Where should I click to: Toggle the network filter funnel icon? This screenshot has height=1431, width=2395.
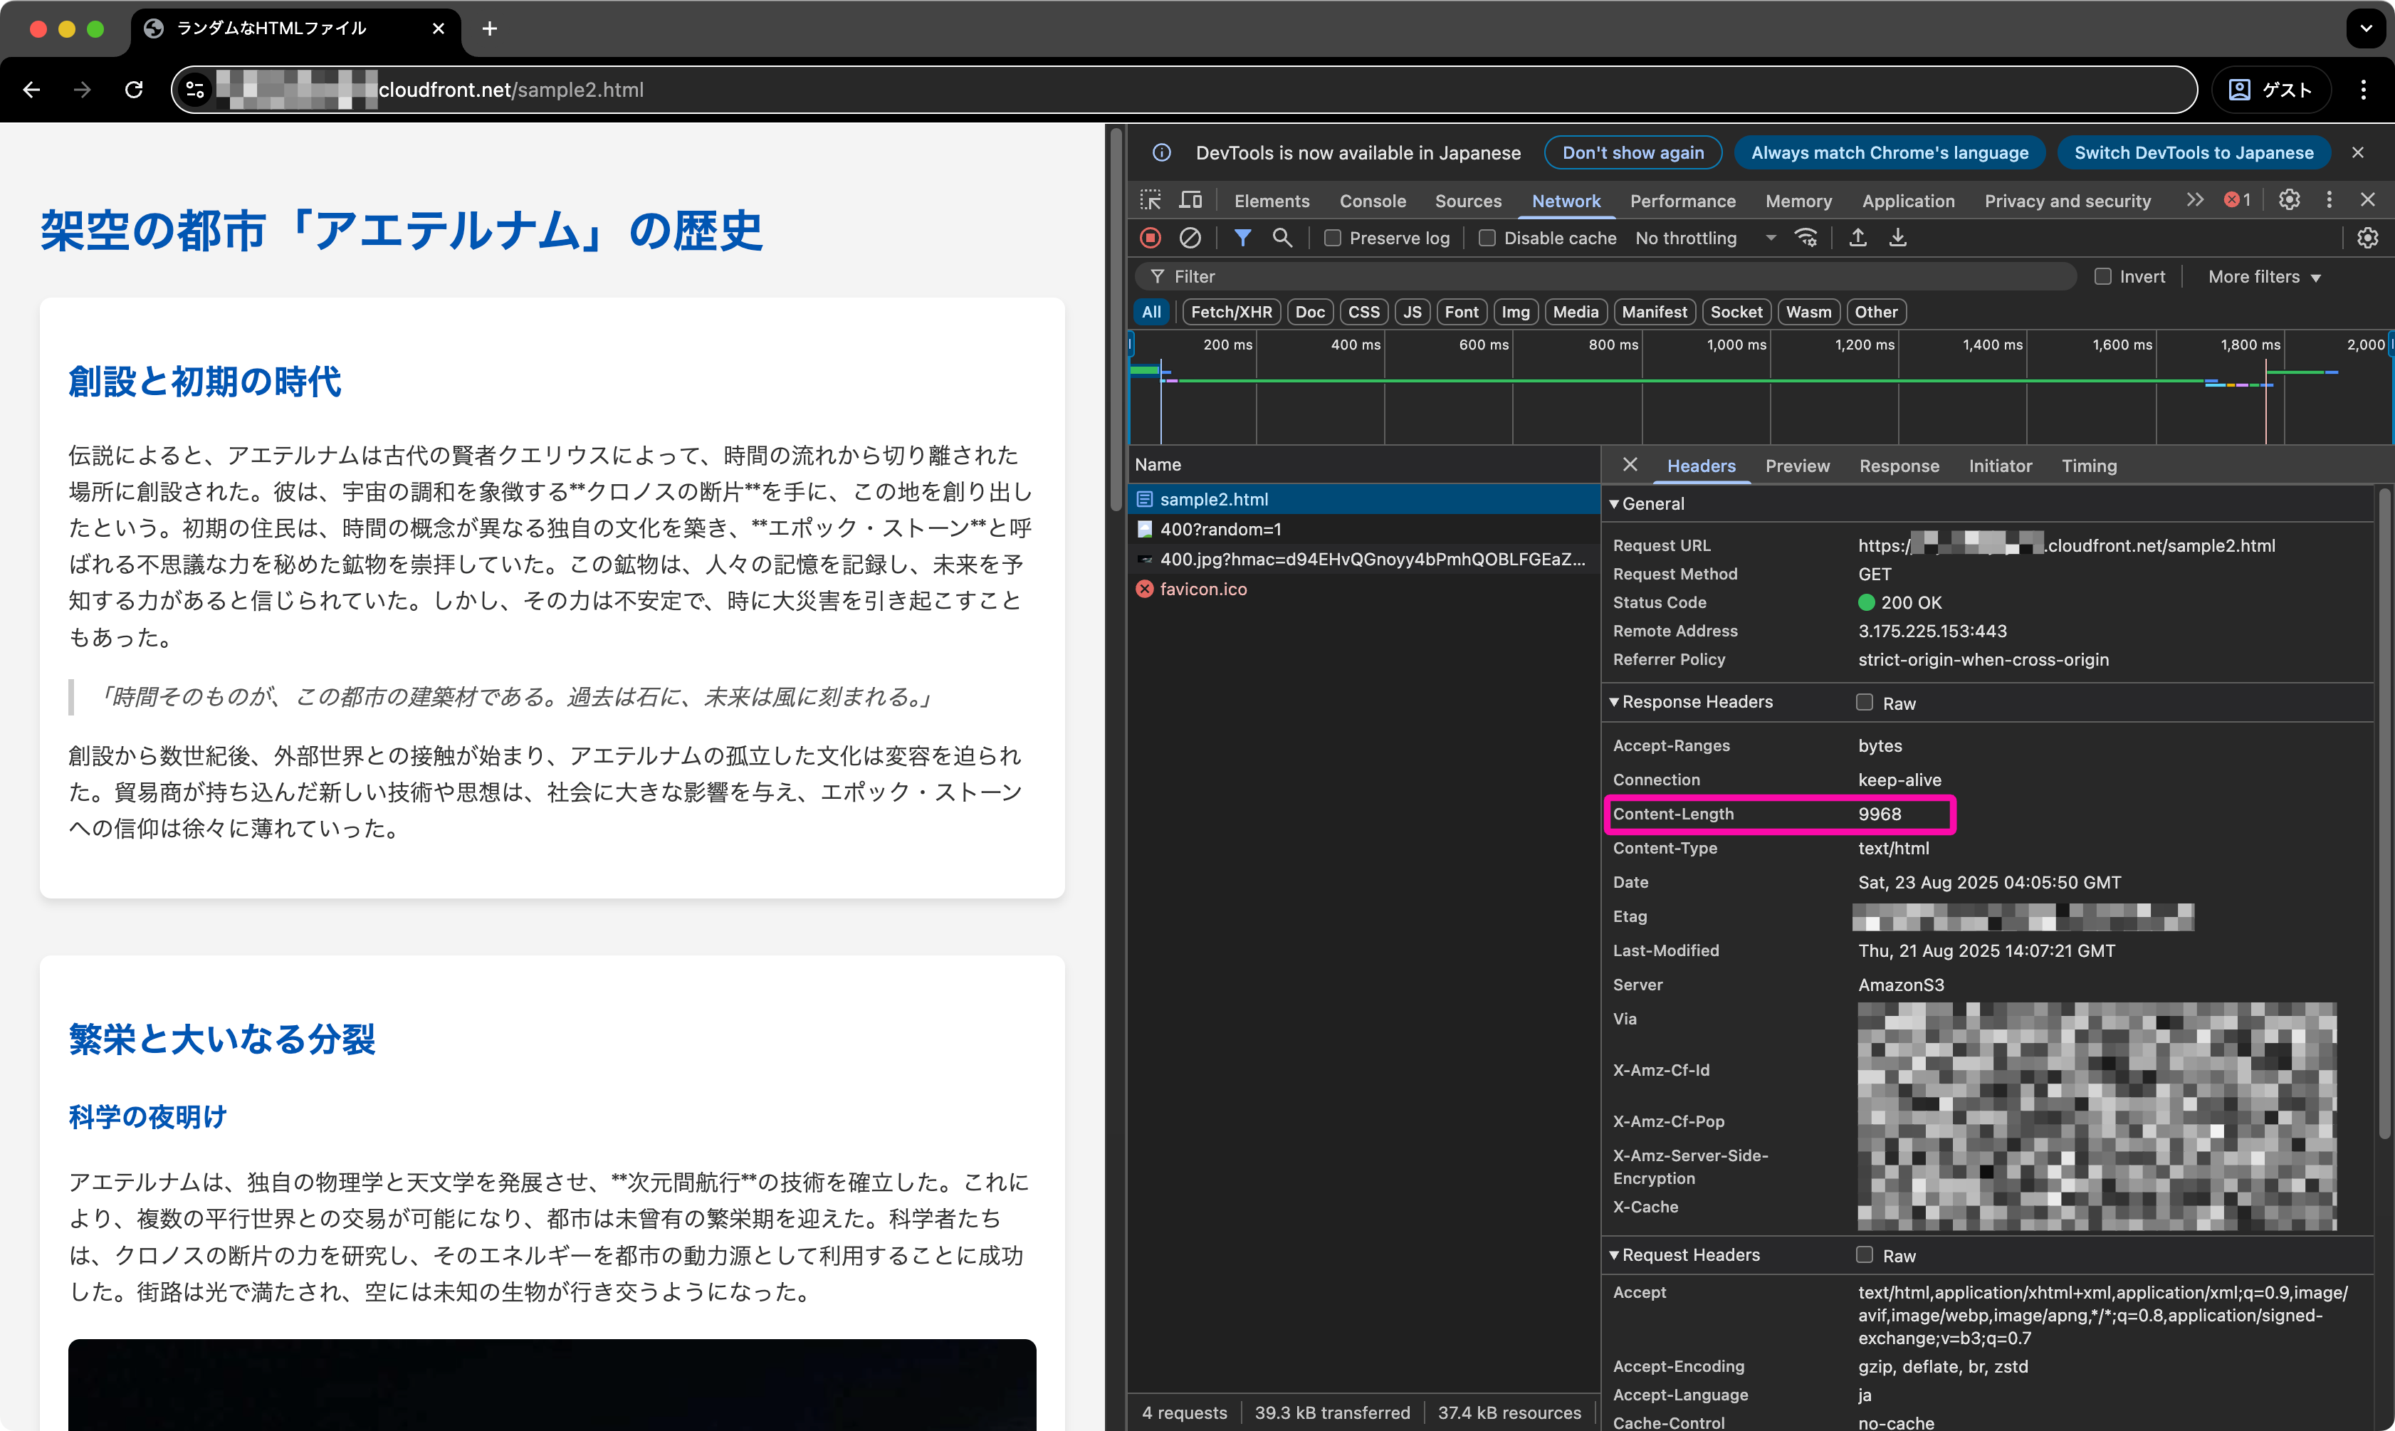point(1243,237)
